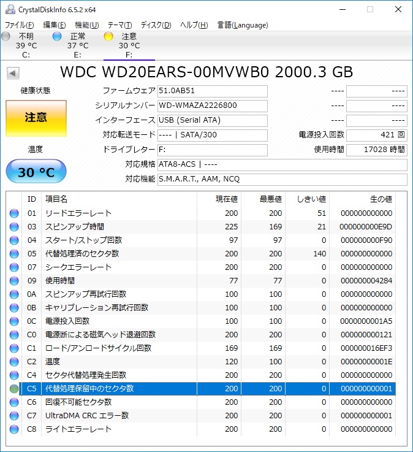413x452 pixels.
Task: Open the テーマ(T) menu
Action: 120,25
